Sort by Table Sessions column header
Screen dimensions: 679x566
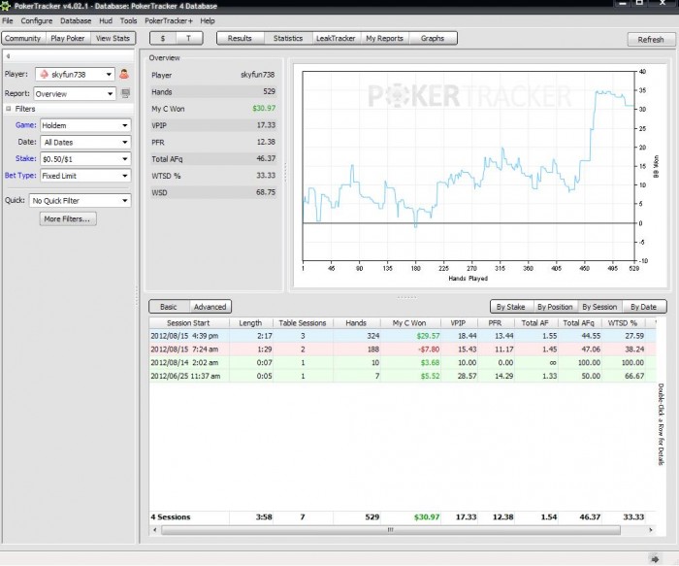(303, 323)
